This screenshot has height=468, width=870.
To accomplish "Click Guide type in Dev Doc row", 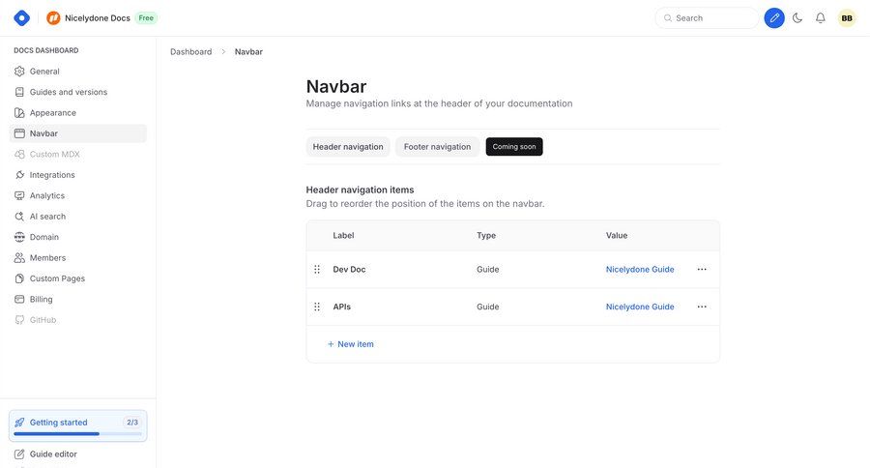I will coord(488,269).
